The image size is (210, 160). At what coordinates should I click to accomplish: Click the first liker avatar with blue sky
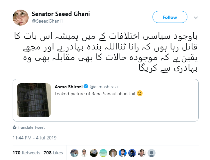tap(74, 153)
